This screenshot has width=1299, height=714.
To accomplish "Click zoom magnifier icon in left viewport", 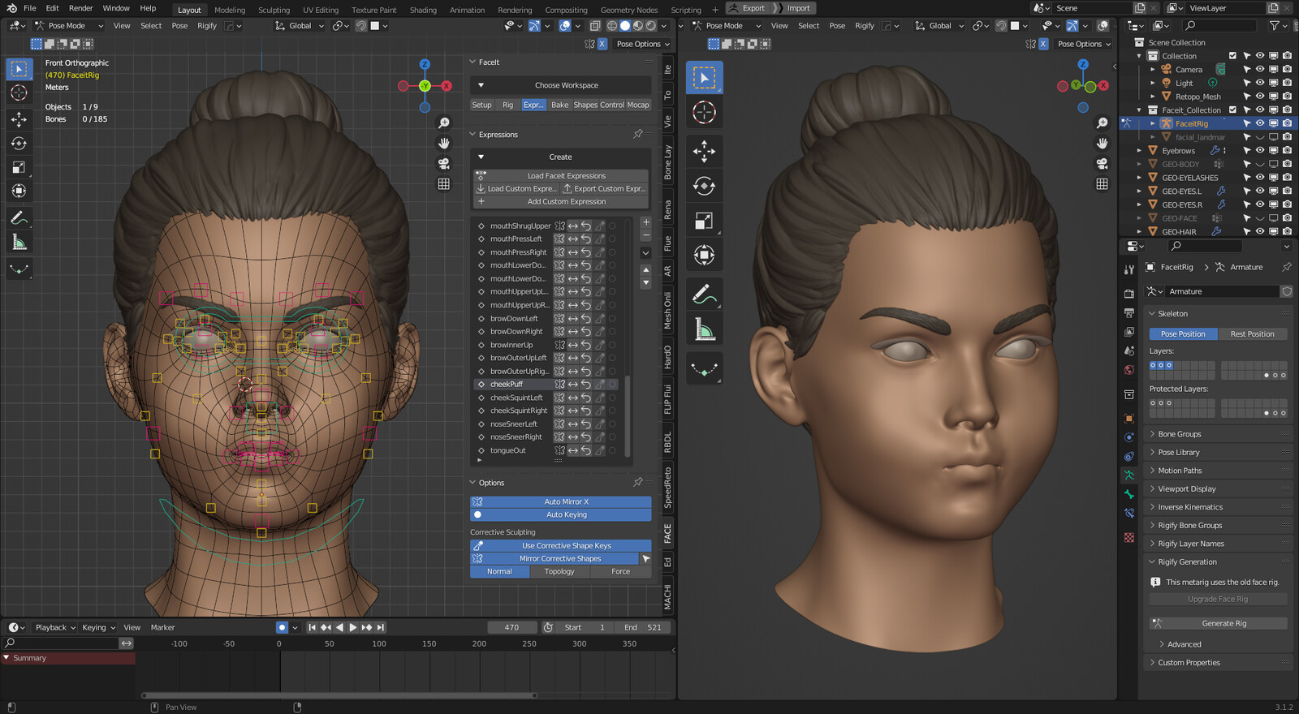I will click(x=444, y=123).
